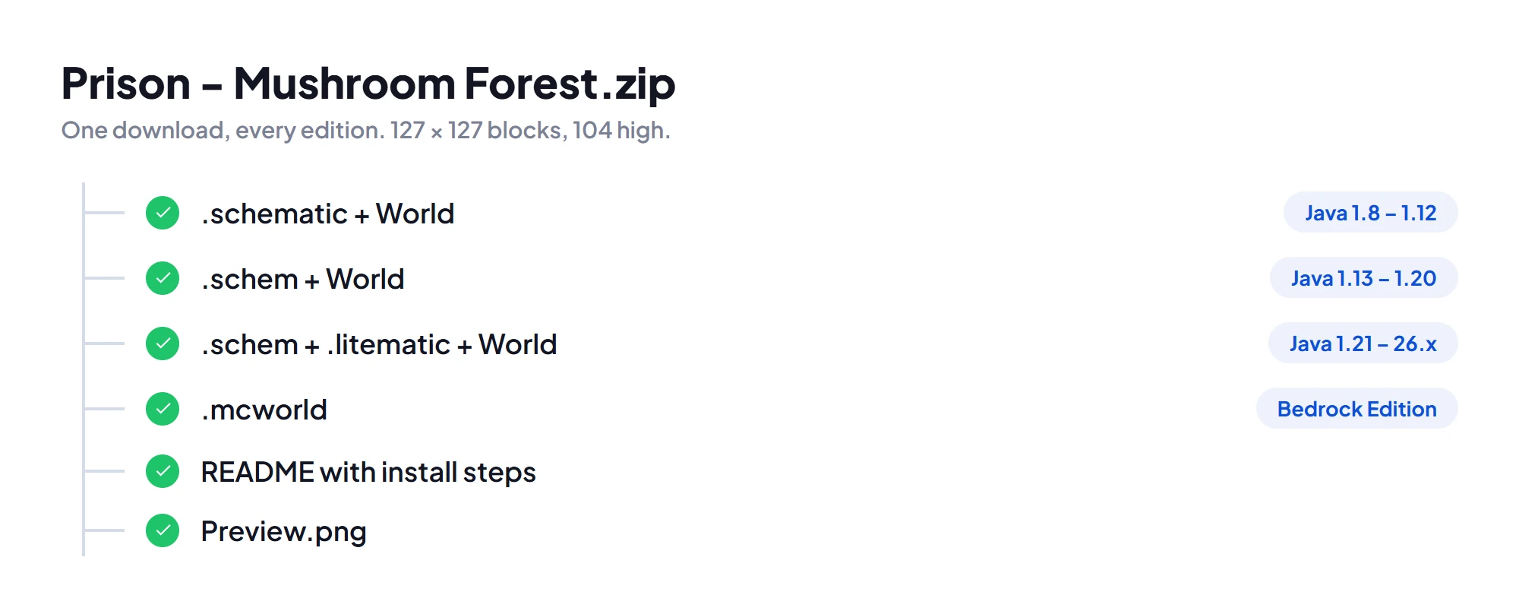Click the check icon for README with install steps
This screenshot has width=1519, height=611.
point(163,471)
